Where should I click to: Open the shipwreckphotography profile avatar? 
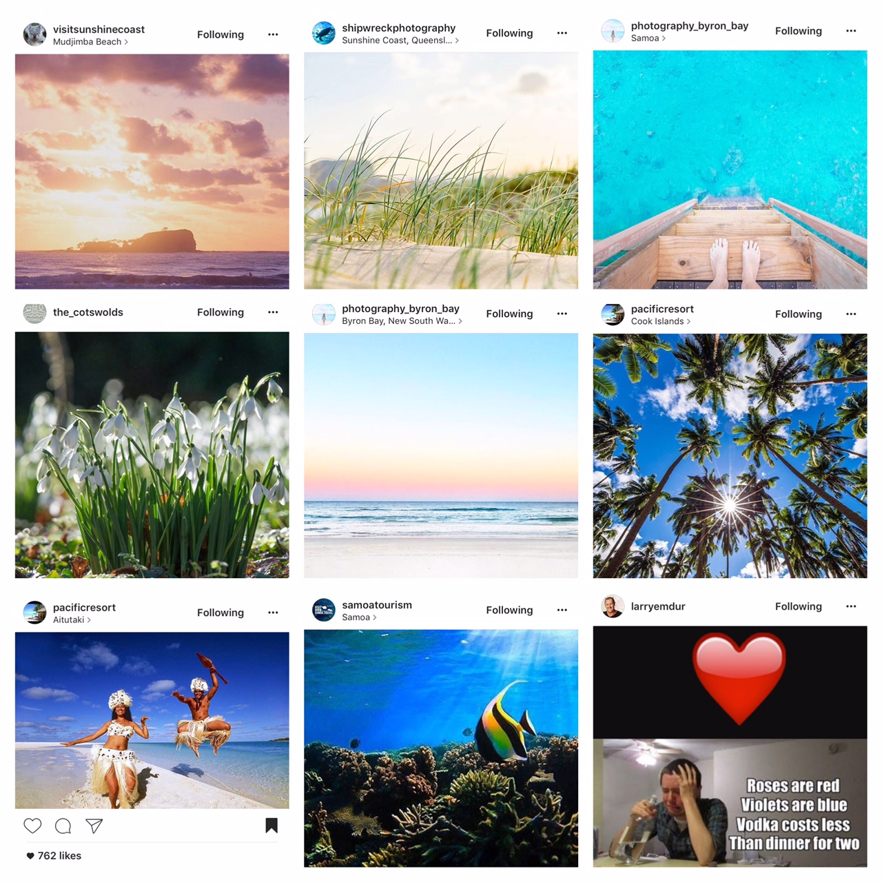tap(324, 33)
